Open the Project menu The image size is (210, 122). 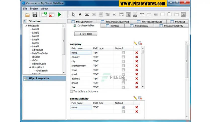click(34, 9)
